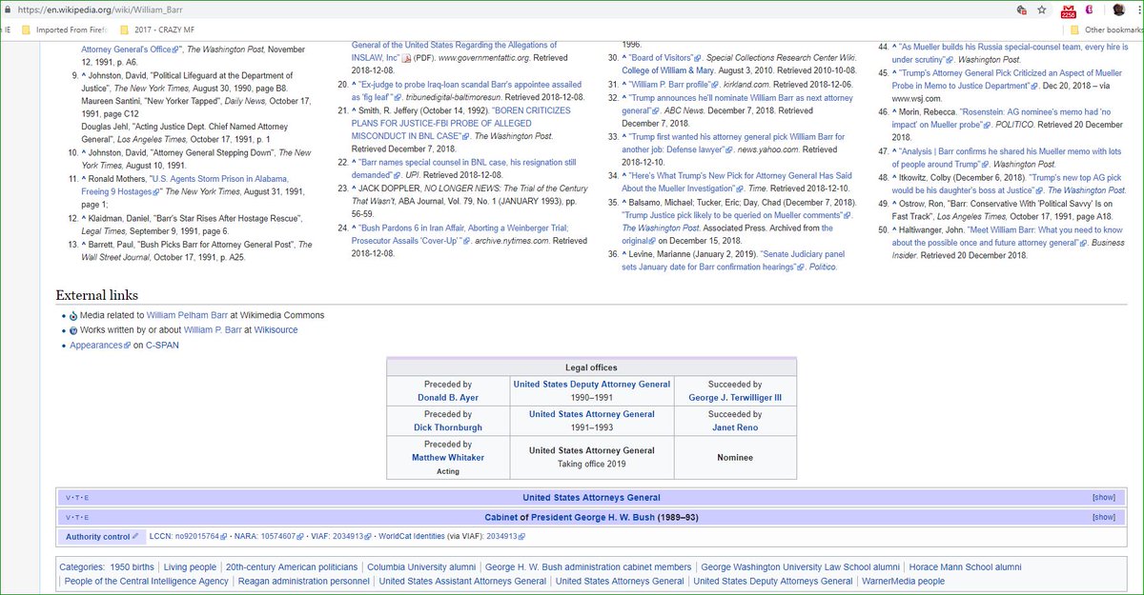Open the Appearances on C-SPAN link
This screenshot has width=1144, height=595.
click(100, 345)
